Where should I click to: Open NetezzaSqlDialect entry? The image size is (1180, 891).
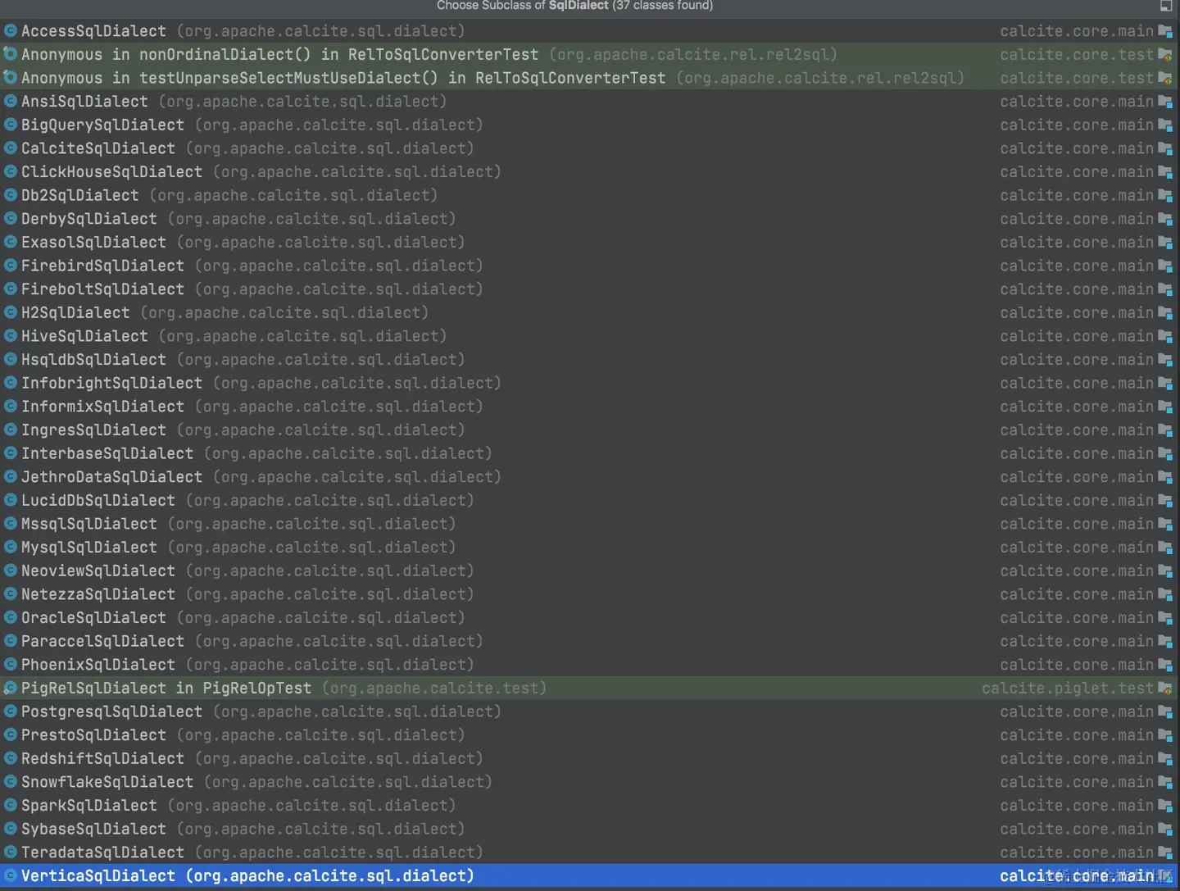click(x=588, y=595)
